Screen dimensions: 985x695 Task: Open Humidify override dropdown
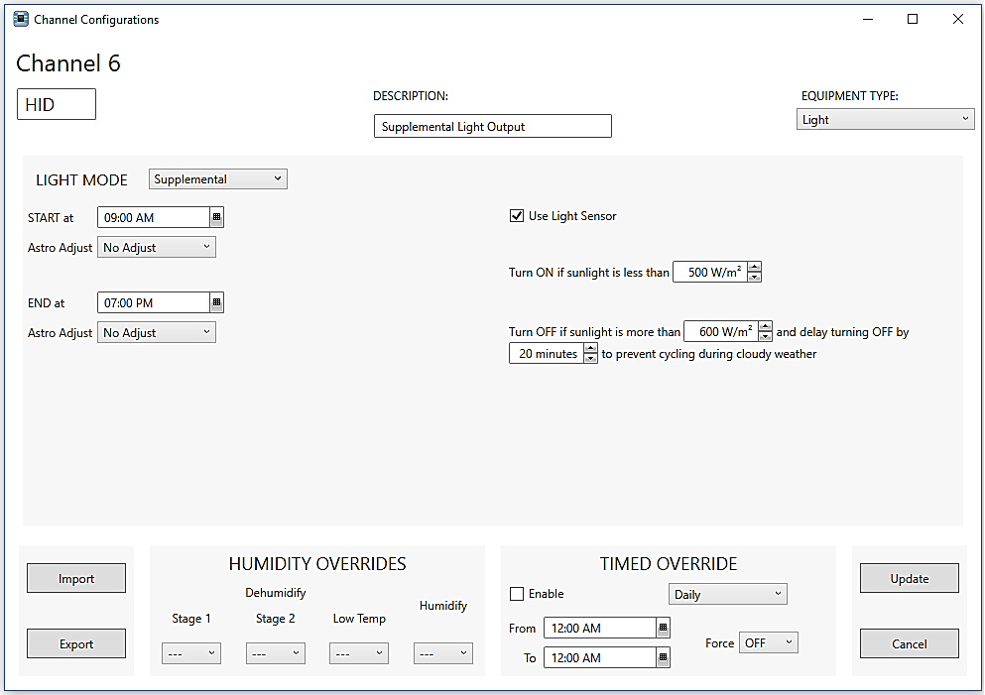(442, 653)
